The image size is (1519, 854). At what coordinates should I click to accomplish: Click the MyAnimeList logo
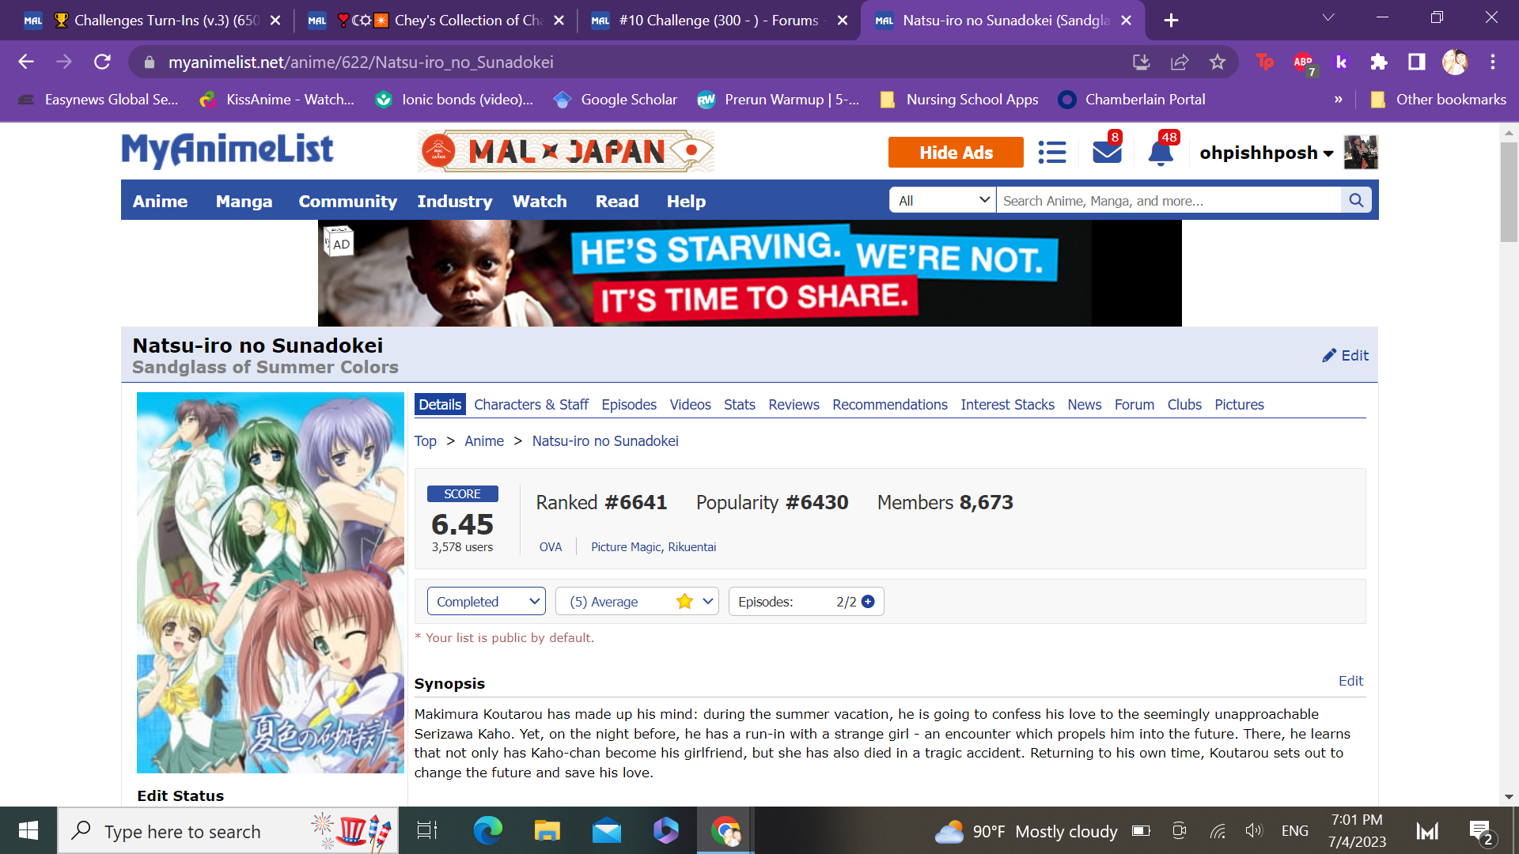[227, 150]
